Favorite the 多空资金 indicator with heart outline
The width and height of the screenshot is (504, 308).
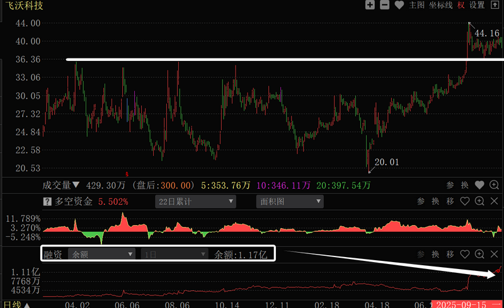pyautogui.click(x=465, y=202)
